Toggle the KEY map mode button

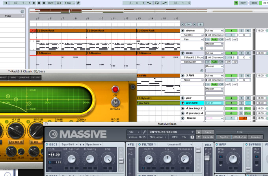(x=243, y=3)
